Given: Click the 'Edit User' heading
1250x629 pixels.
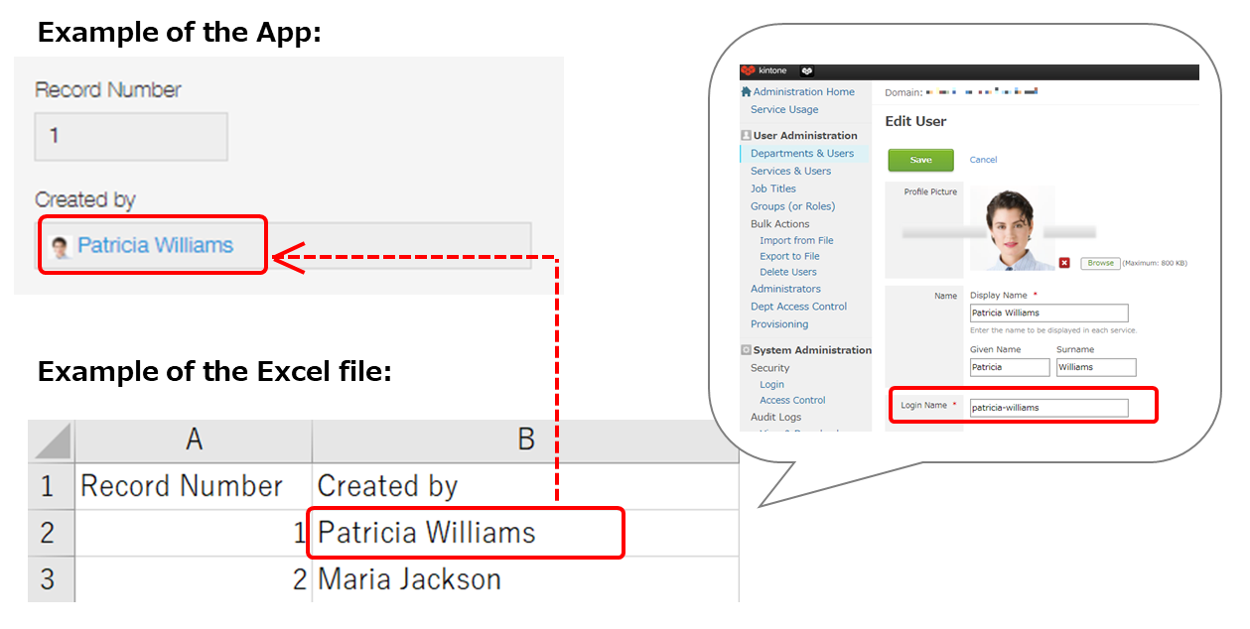Looking at the screenshot, I should 915,121.
